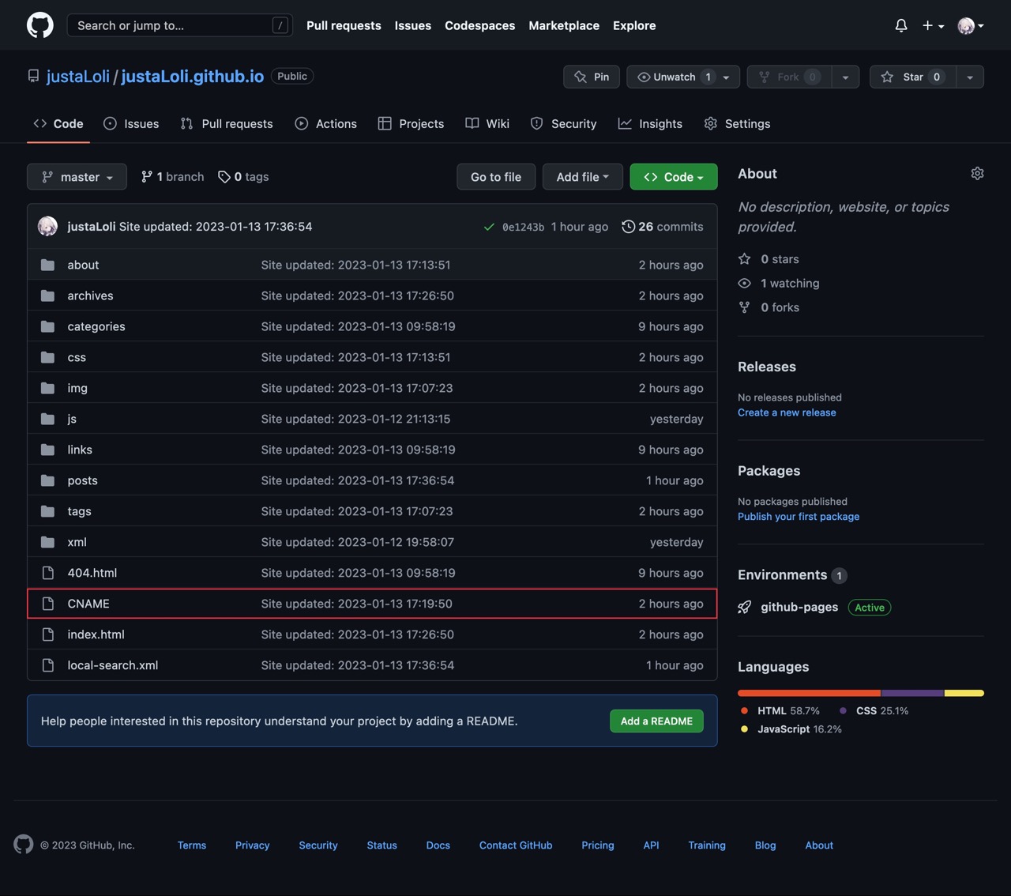The image size is (1011, 896).
Task: Click Publish your first package link
Action: click(x=799, y=517)
